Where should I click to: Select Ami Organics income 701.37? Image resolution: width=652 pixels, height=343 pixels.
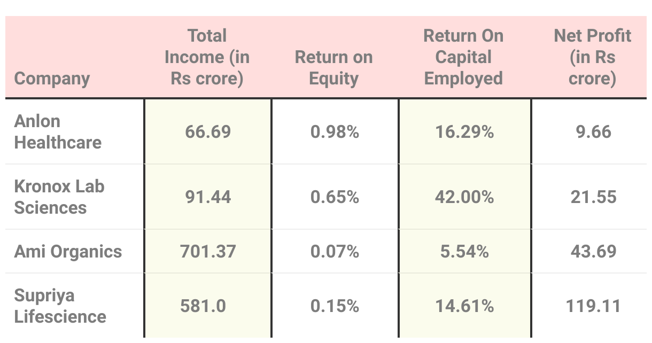208,252
